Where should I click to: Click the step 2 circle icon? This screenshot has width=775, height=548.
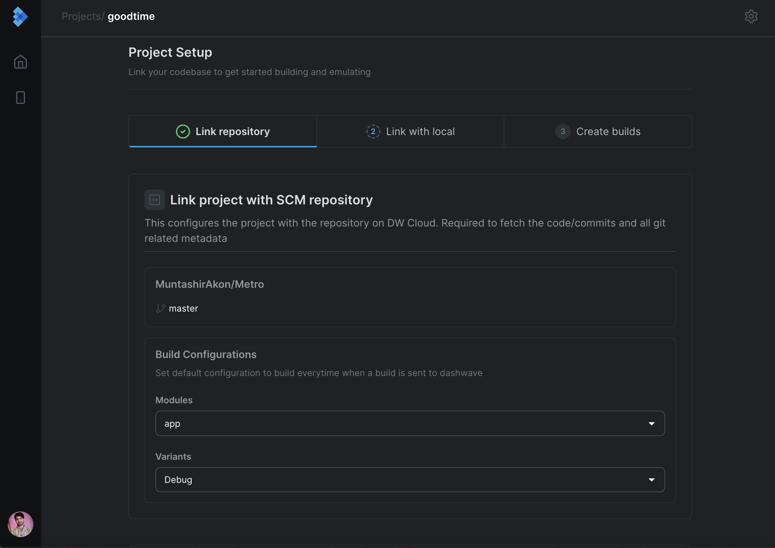point(373,132)
